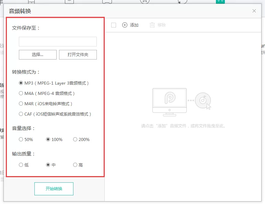This screenshot has height=205, width=265.
Task: Choose high output quality 高
Action: [x=75, y=165]
